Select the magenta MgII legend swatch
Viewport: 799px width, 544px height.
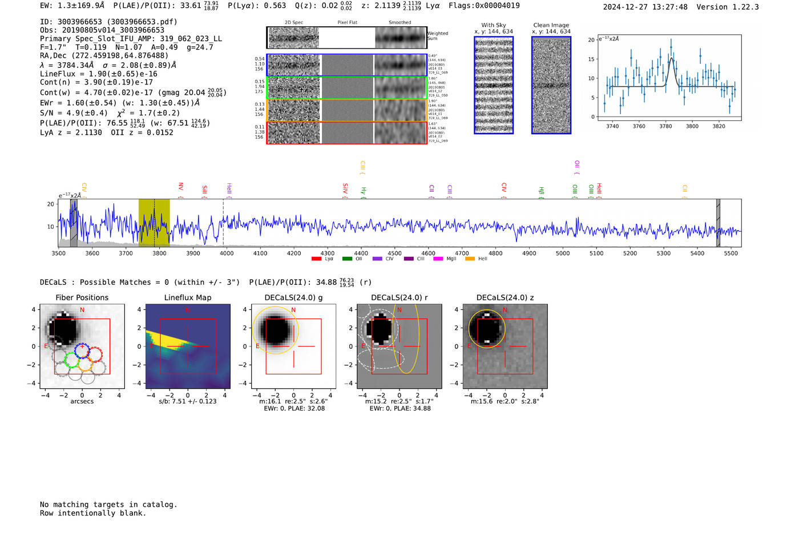point(438,259)
